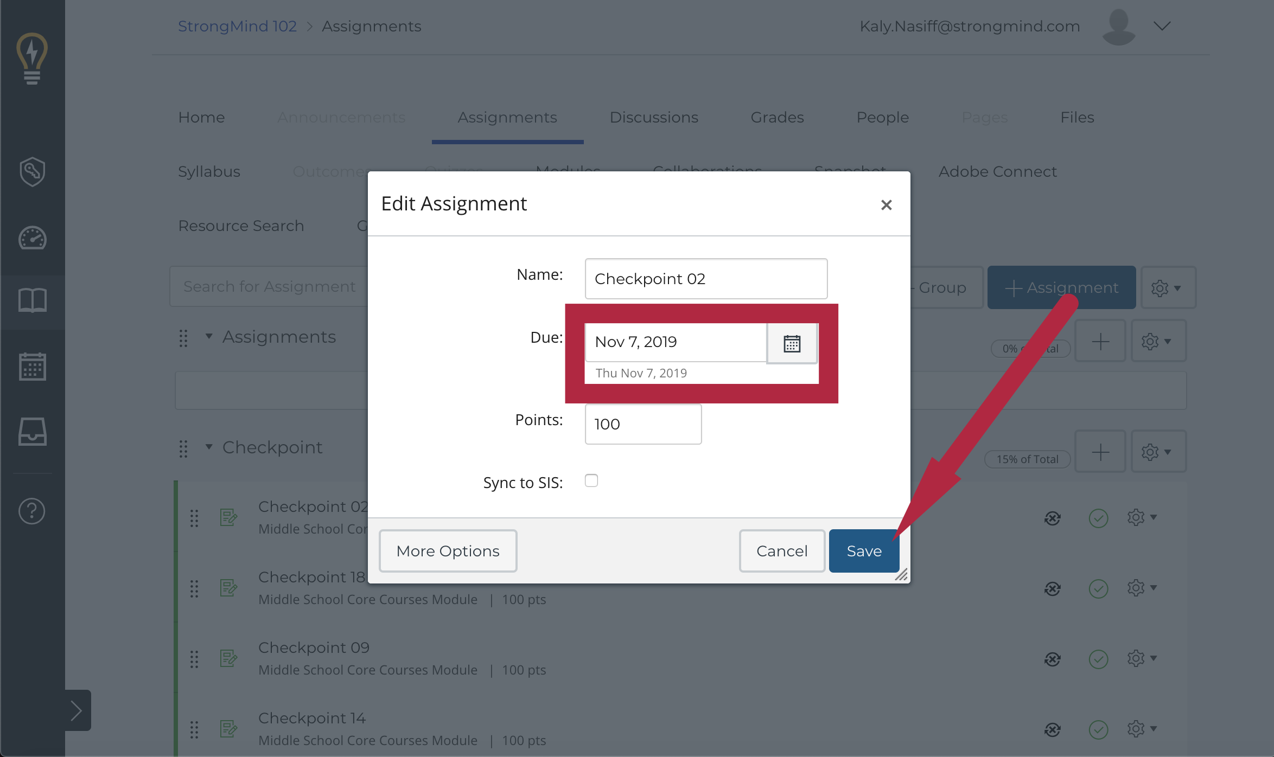1274x757 pixels.
Task: Click the help/question mark sidebar icon
Action: click(31, 511)
